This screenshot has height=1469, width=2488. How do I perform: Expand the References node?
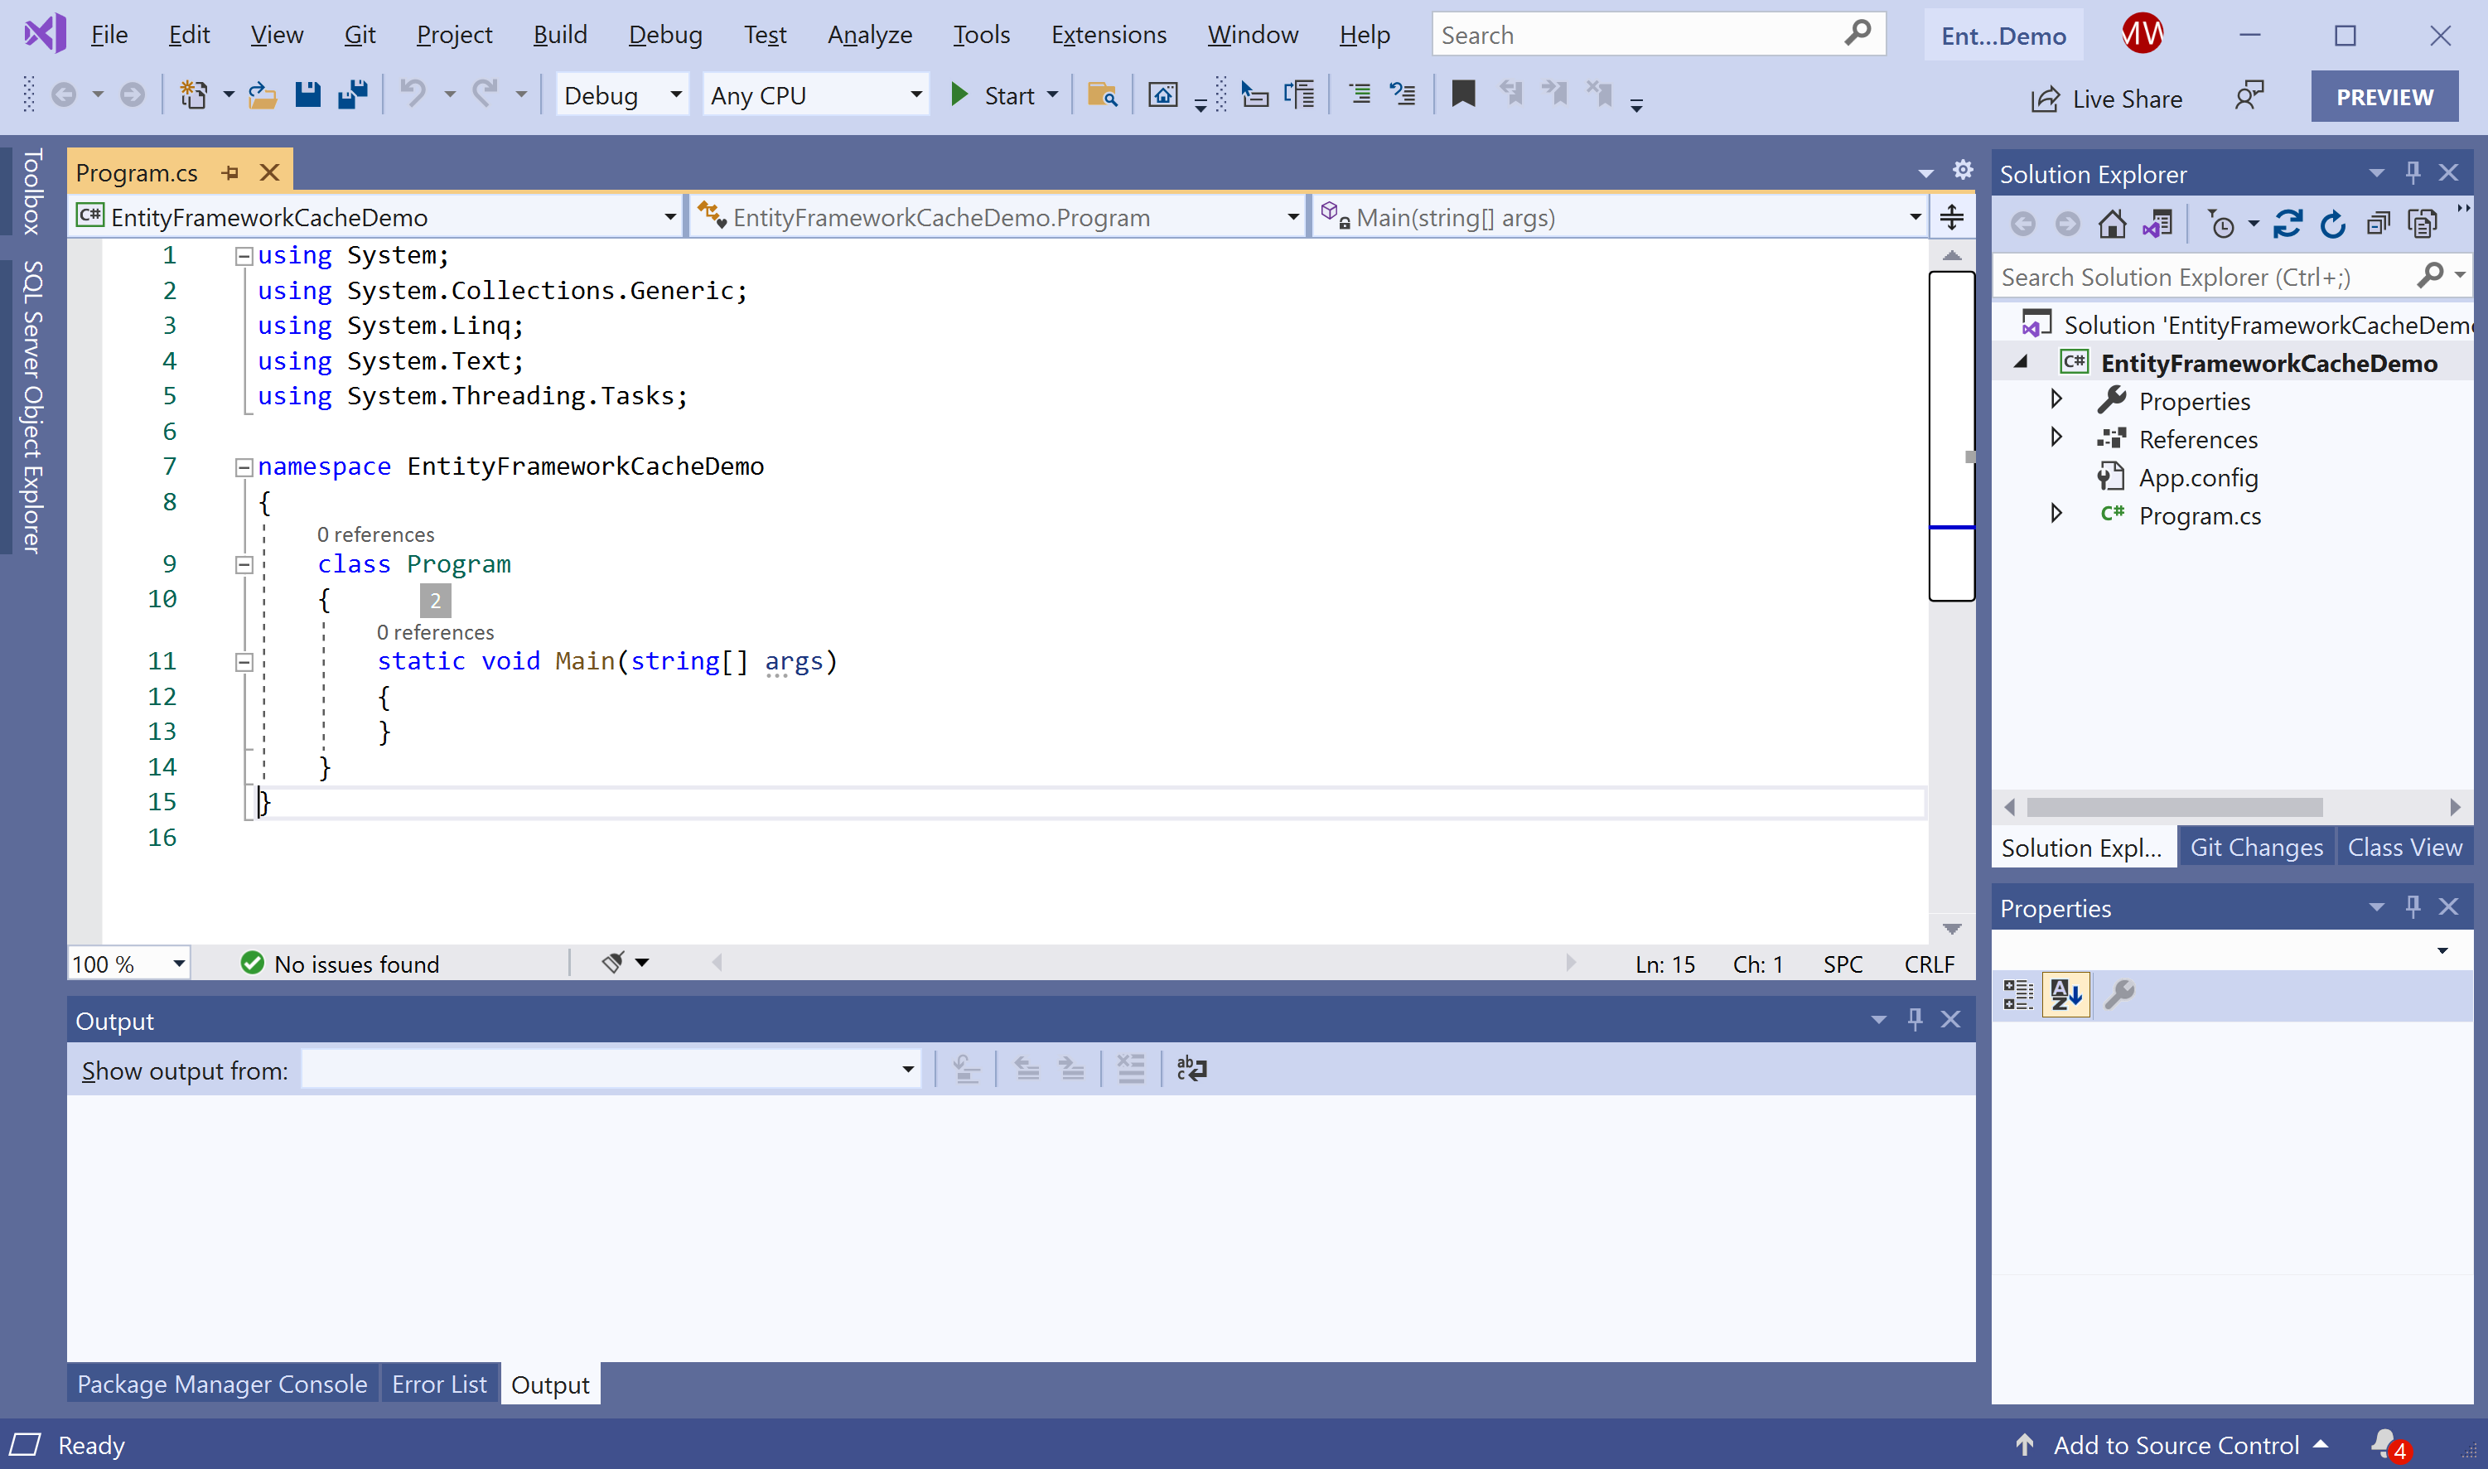[2056, 437]
